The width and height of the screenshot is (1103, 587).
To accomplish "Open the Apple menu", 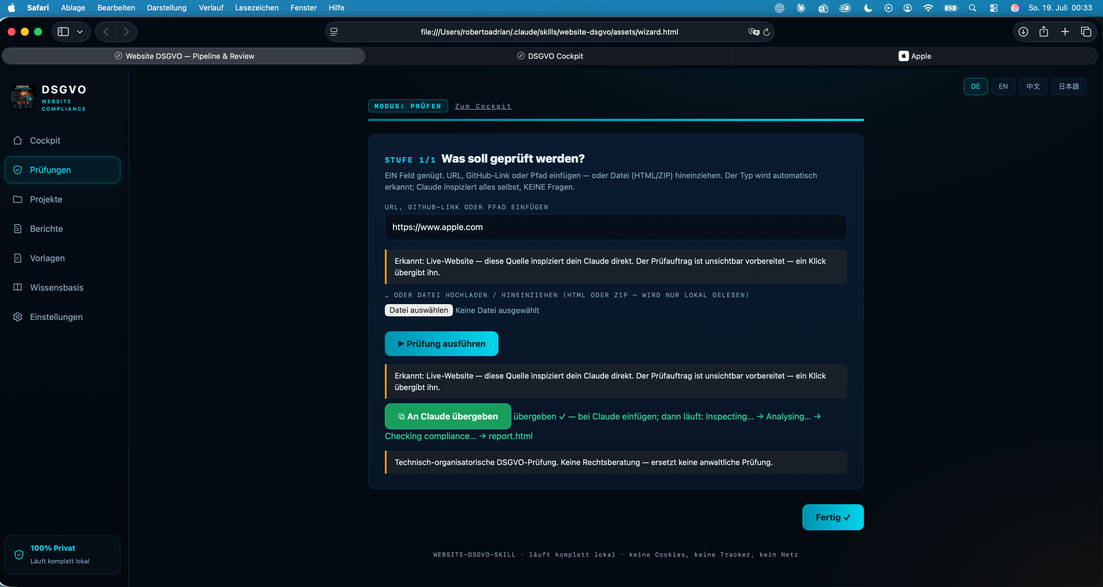I will [x=12, y=8].
